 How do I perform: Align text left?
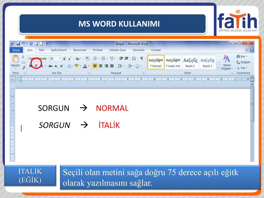coord(95,66)
